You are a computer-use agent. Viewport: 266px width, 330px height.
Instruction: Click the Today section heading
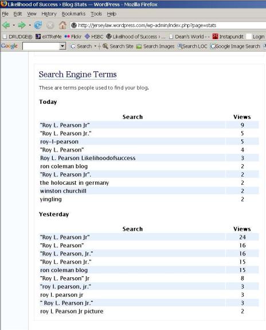coord(48,102)
